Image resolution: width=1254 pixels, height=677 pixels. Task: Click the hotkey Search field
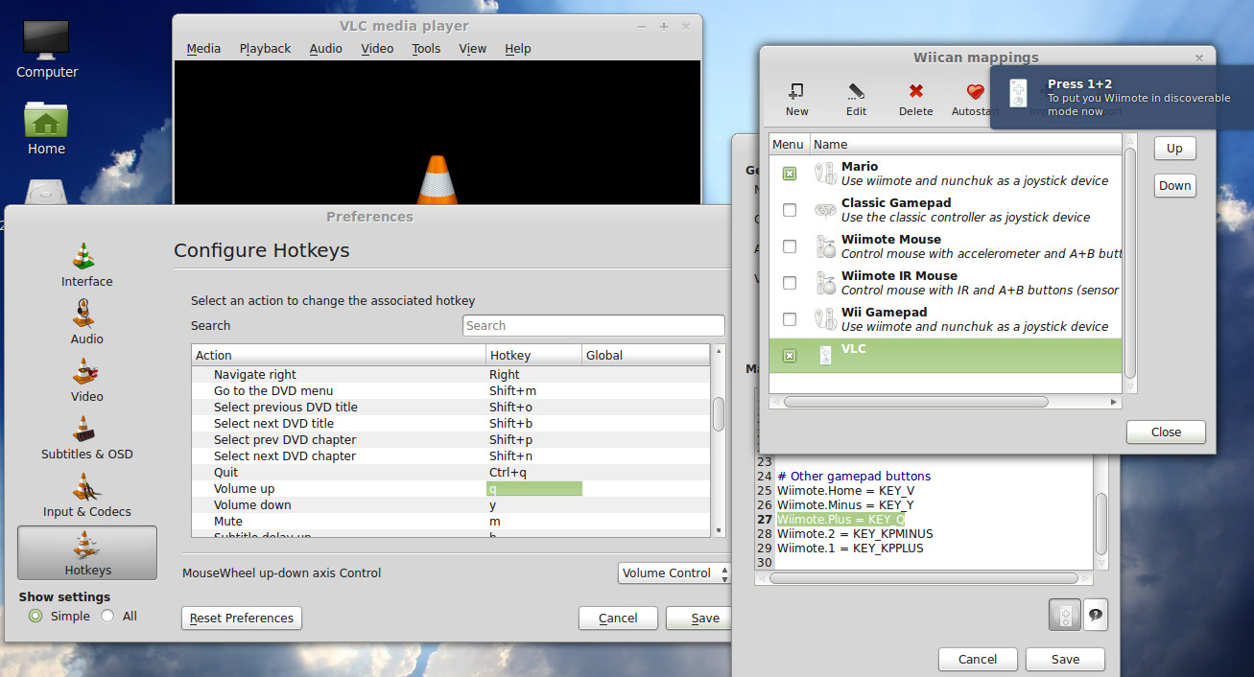pyautogui.click(x=593, y=325)
